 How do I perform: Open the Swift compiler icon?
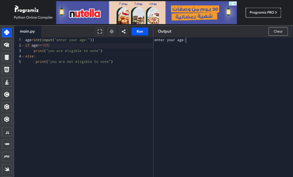pyautogui.click(x=6, y=169)
